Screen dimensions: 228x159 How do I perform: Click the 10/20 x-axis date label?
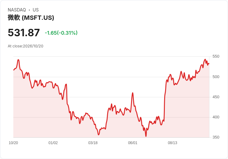coord(13,143)
